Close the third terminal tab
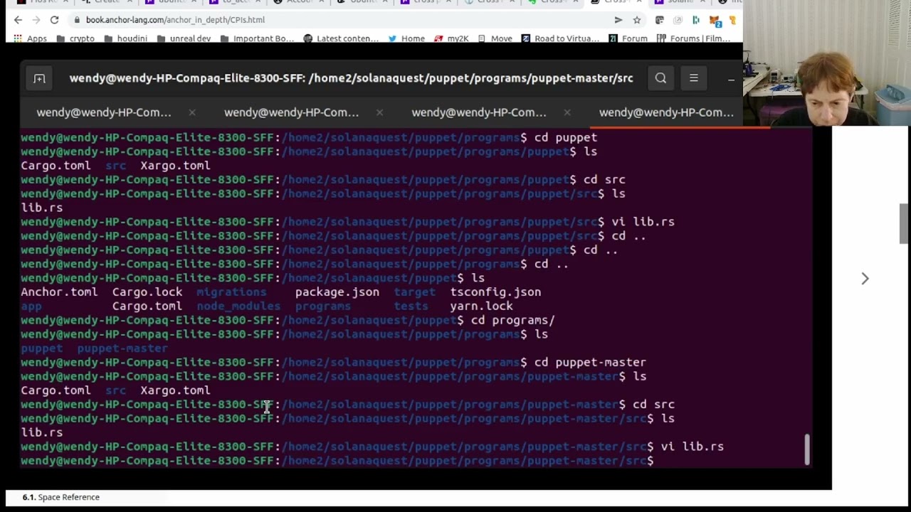The height and width of the screenshot is (512, 911). click(x=567, y=112)
